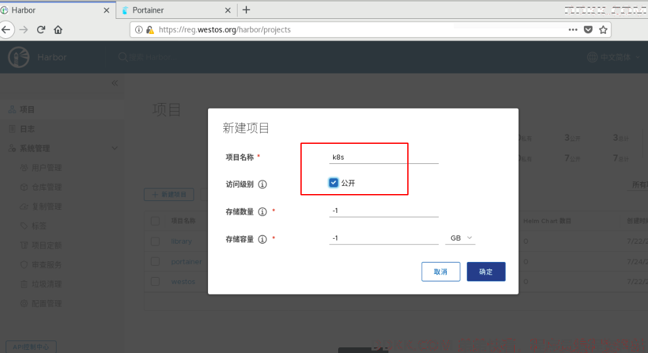
Task: Open 项目定额 in the sidebar
Action: (47, 245)
